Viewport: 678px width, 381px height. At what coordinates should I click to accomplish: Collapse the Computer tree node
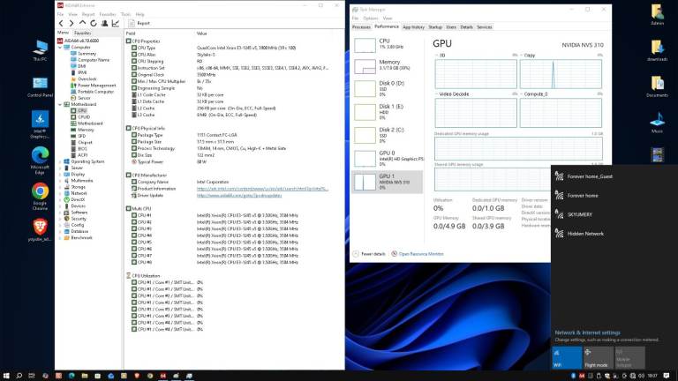tap(61, 47)
